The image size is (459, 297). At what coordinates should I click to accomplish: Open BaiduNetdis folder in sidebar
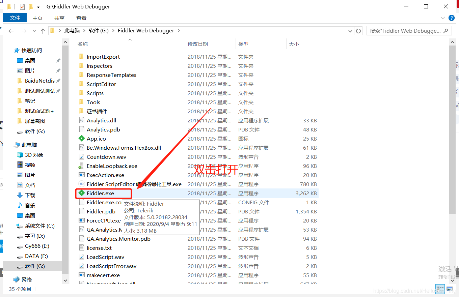pyautogui.click(x=39, y=81)
